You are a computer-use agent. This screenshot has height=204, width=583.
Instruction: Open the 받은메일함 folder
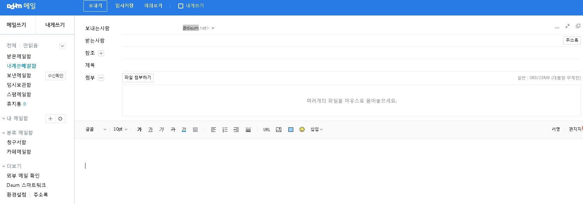tap(19, 56)
